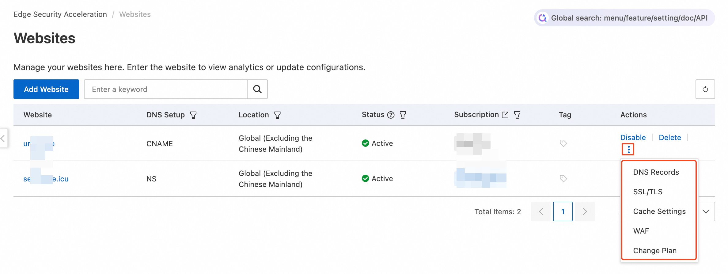This screenshot has height=274, width=728.
Task: Click the Add Website button
Action: click(x=46, y=89)
